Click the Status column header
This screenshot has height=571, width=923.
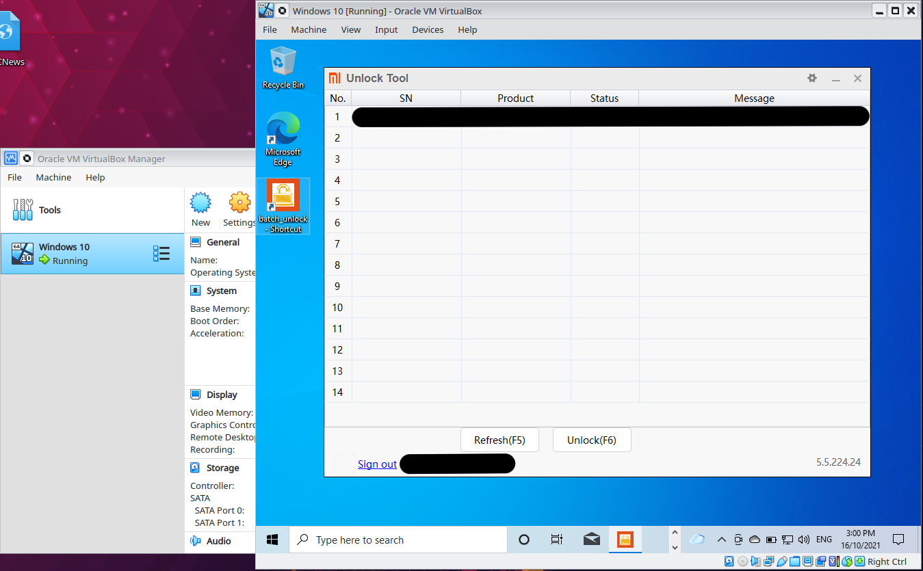click(605, 98)
